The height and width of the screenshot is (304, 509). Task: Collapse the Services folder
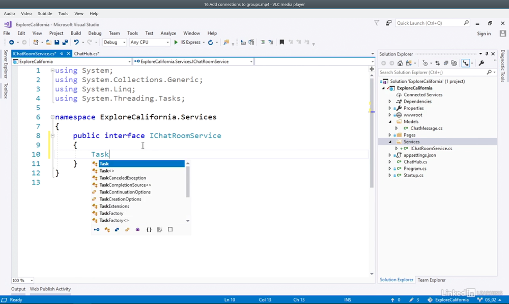click(x=390, y=142)
